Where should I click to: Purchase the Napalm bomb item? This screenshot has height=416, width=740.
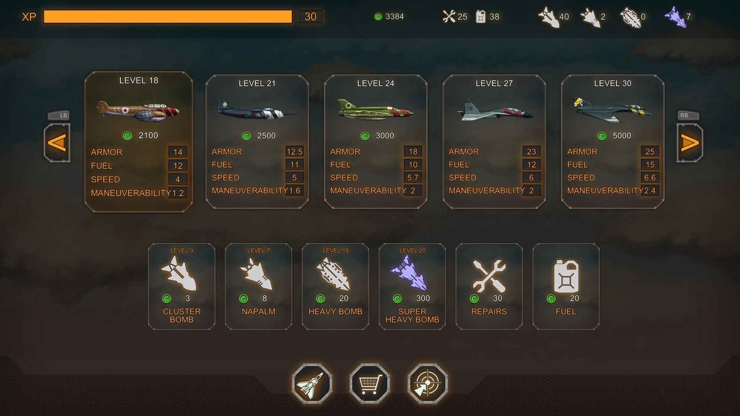coord(259,287)
